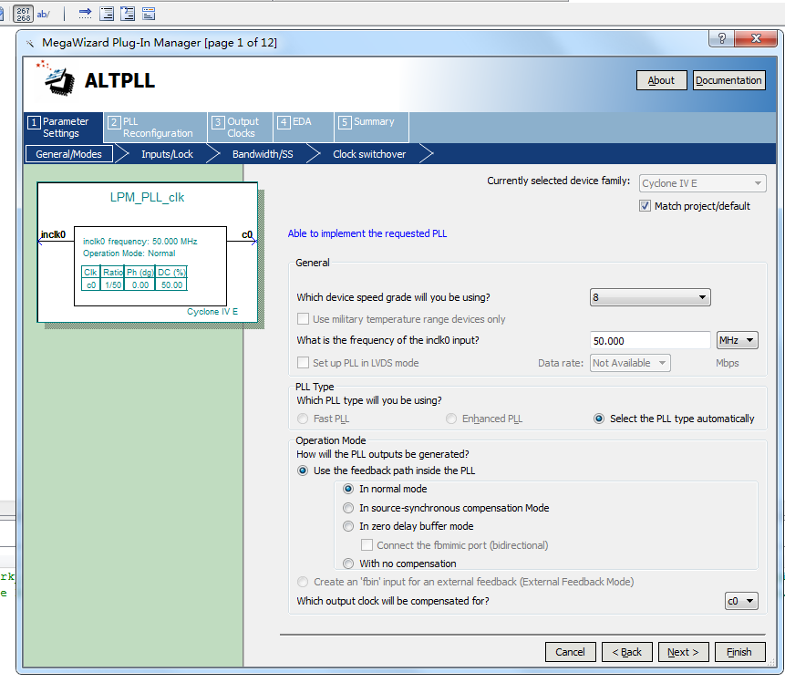Select In zero delay buffer mode

click(348, 526)
